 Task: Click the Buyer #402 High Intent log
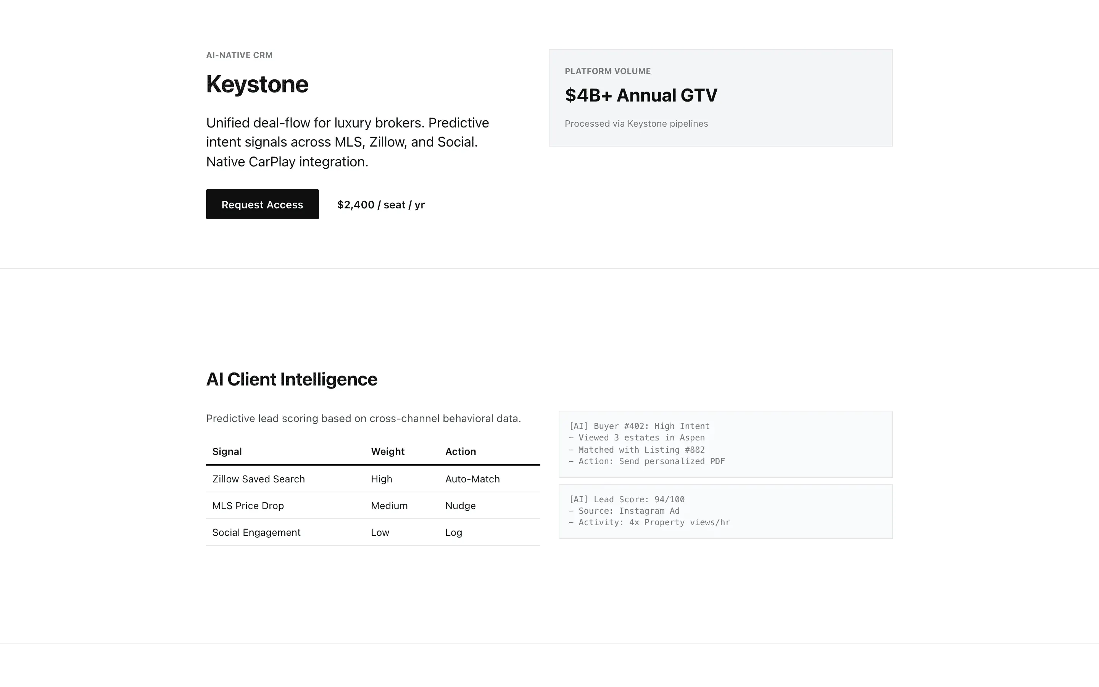pyautogui.click(x=639, y=426)
